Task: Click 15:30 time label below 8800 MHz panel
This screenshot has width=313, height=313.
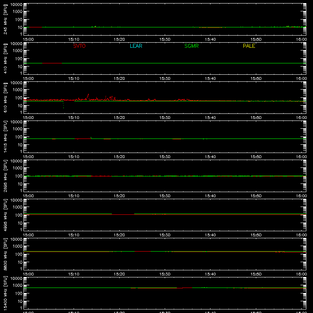Action: click(x=165, y=274)
